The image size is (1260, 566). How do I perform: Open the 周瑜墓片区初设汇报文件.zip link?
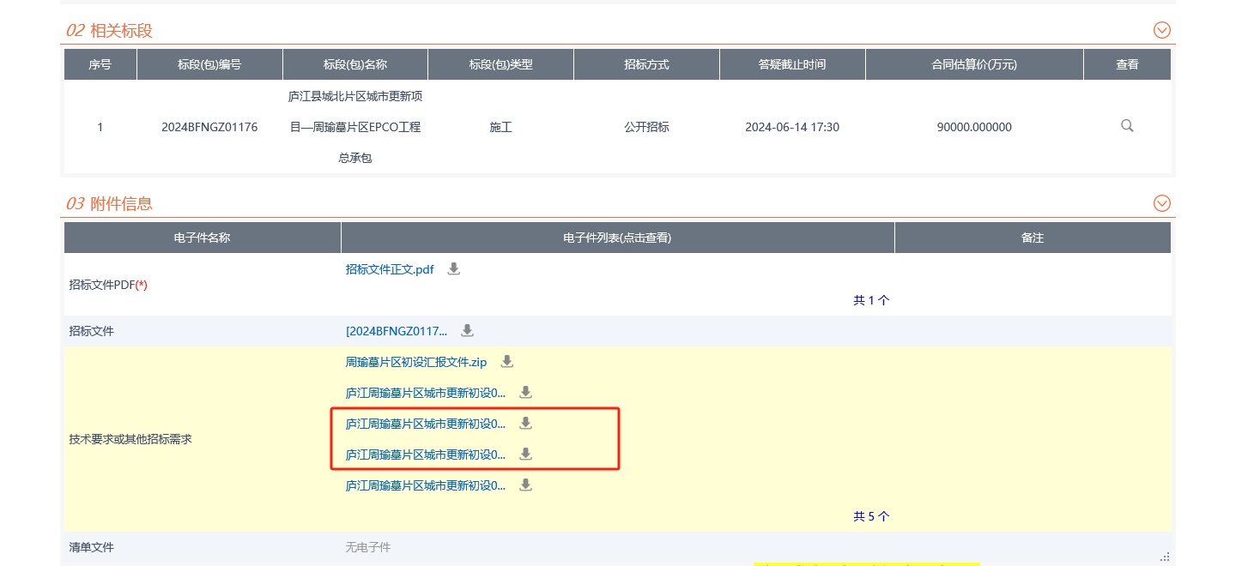(x=415, y=362)
